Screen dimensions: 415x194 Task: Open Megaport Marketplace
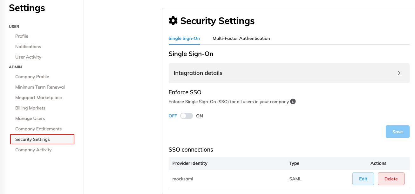[x=38, y=97]
